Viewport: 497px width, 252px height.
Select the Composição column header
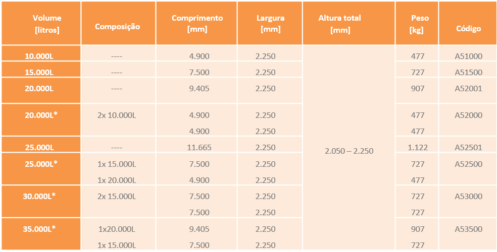click(x=118, y=27)
